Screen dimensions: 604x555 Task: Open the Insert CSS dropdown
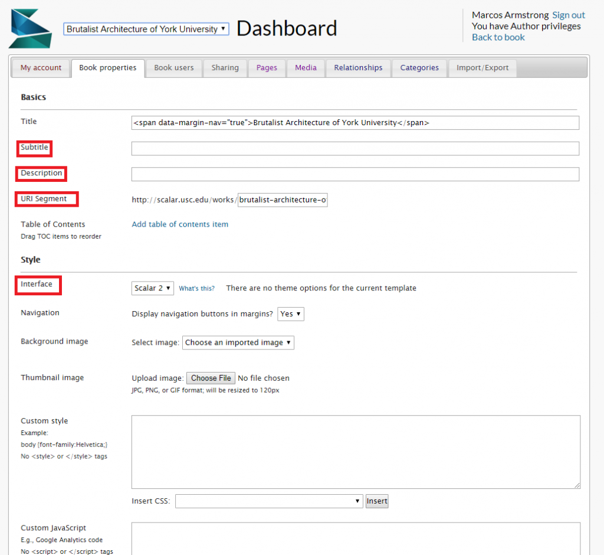pos(269,501)
